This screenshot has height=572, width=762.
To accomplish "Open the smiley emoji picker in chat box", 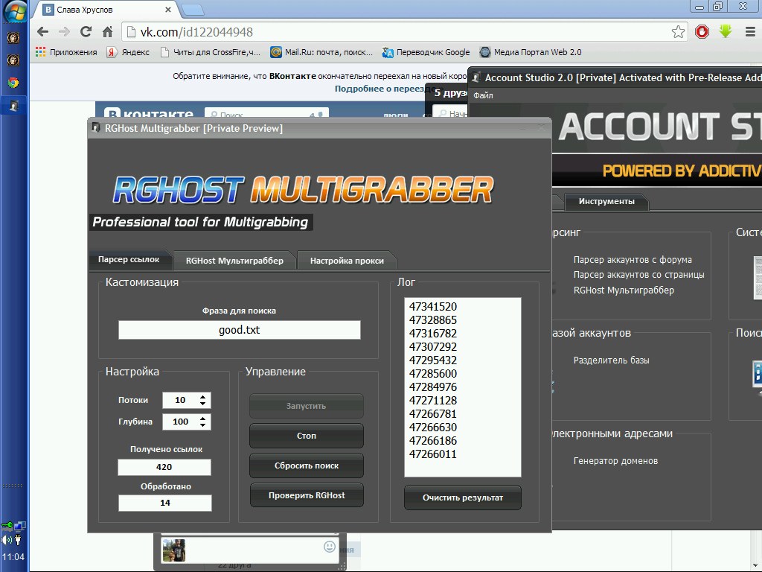I will (330, 547).
